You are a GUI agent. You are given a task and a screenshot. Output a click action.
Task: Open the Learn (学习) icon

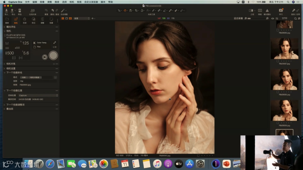tap(281, 10)
